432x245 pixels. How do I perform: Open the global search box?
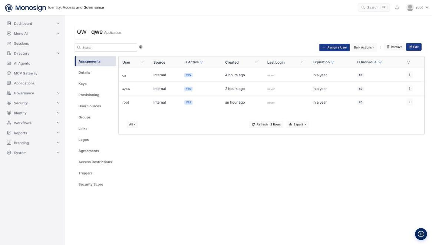(374, 8)
